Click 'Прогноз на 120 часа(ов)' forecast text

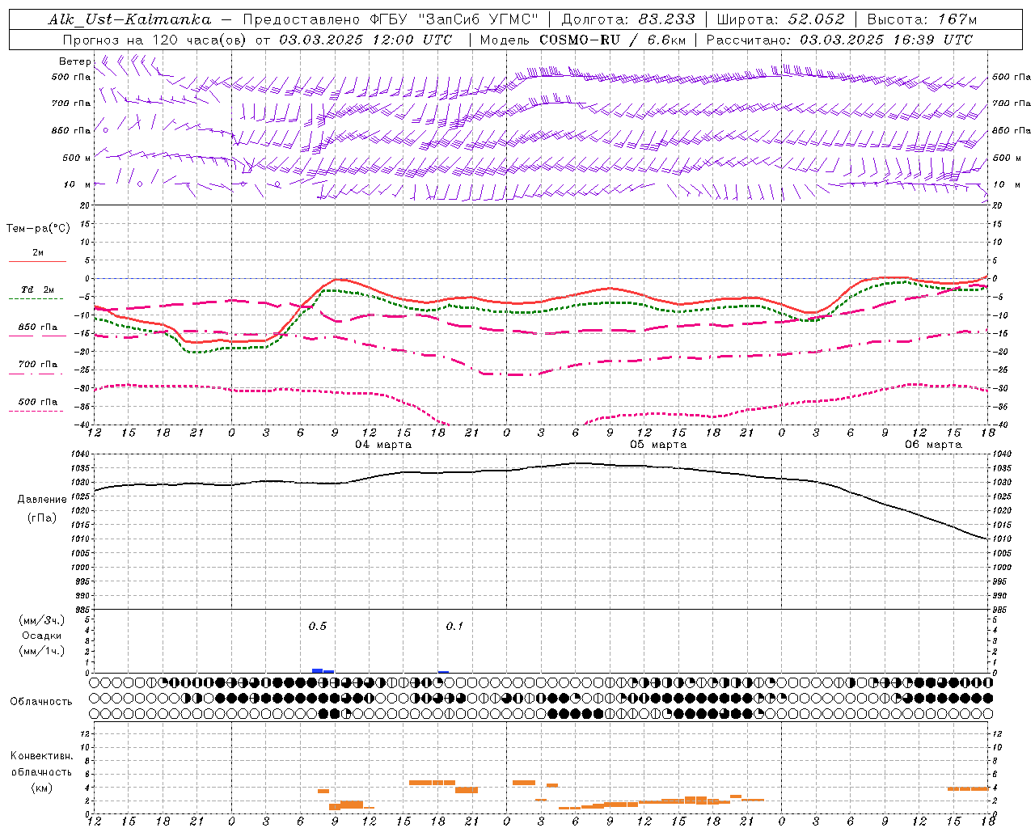point(154,39)
